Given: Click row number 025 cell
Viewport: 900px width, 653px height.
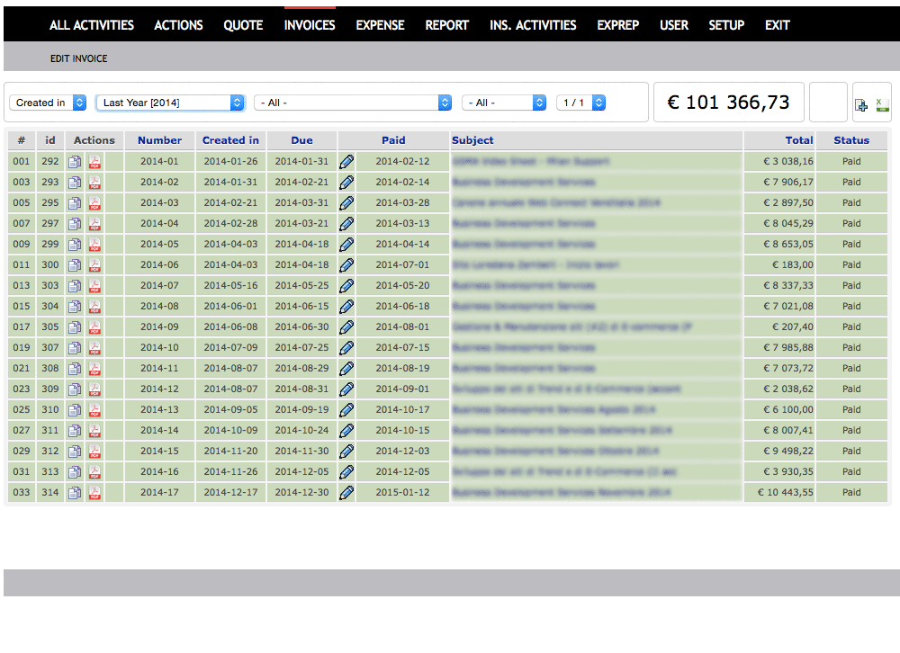Looking at the screenshot, I should [x=22, y=410].
